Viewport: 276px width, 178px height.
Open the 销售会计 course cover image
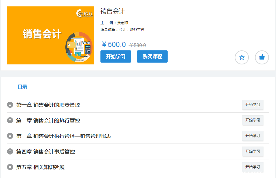pyautogui.click(x=51, y=35)
